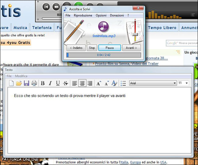
Task: Center-align the text
Action: click(x=82, y=83)
